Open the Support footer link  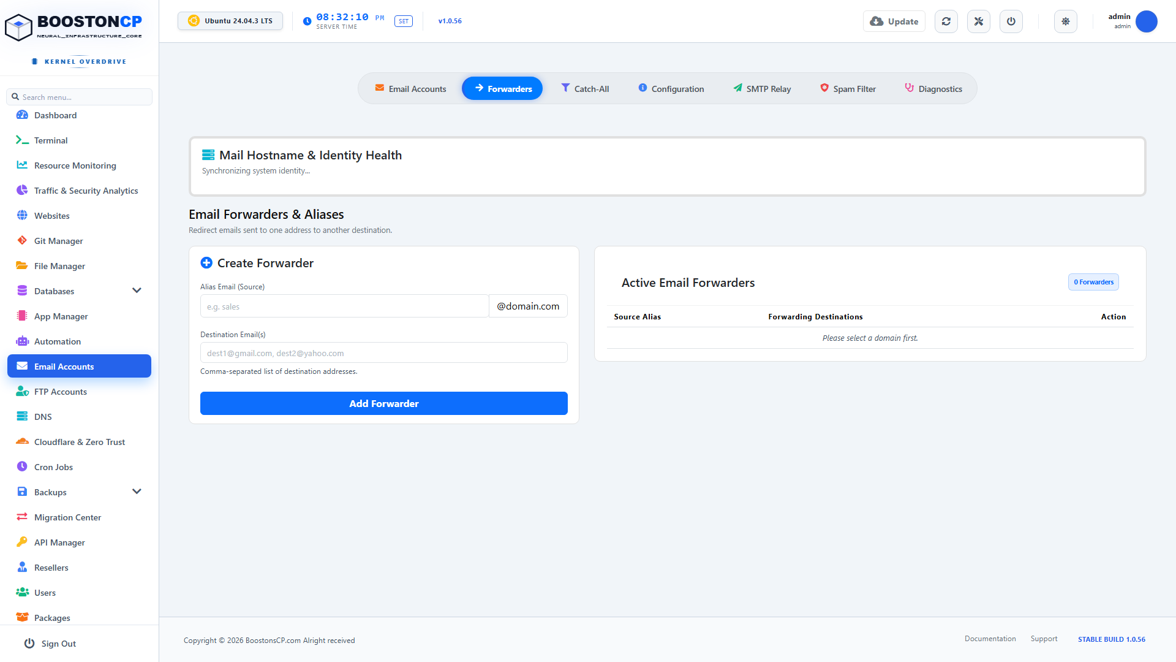coord(1044,639)
